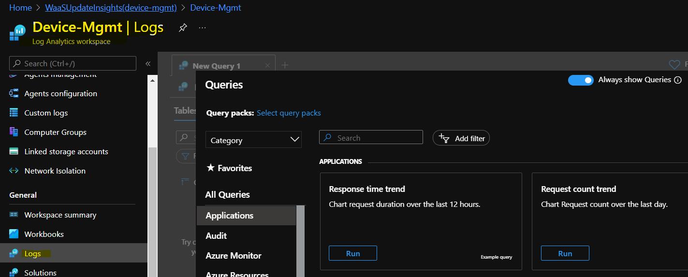Click the Computer Groups icon
Viewport: 688px width, 277px height.
pos(14,131)
